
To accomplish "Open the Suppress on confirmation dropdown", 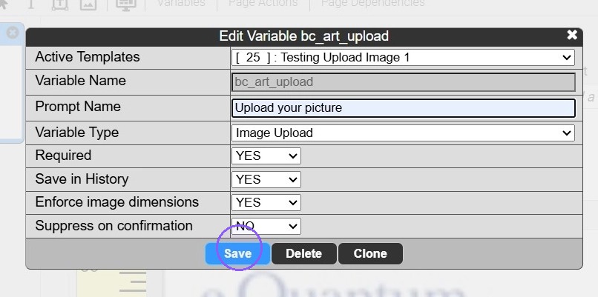I will coord(266,226).
